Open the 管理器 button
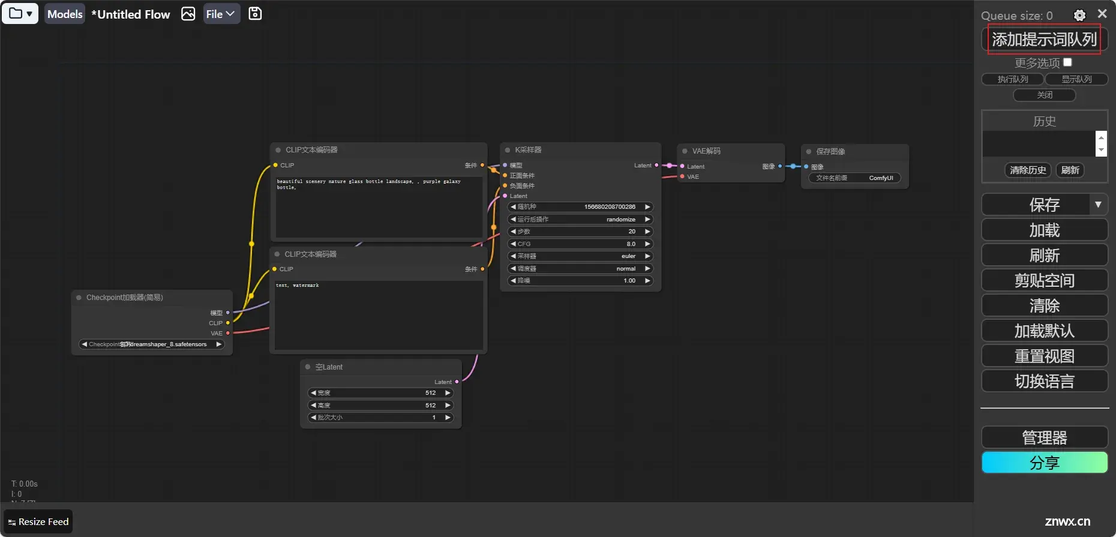This screenshot has width=1116, height=537. pyautogui.click(x=1045, y=437)
